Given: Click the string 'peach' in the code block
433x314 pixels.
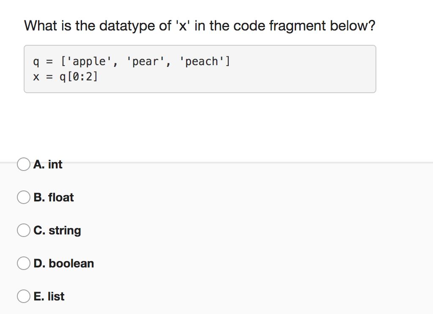Looking at the screenshot, I should pos(203,61).
